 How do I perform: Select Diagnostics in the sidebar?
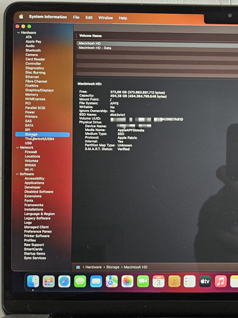(x=35, y=68)
